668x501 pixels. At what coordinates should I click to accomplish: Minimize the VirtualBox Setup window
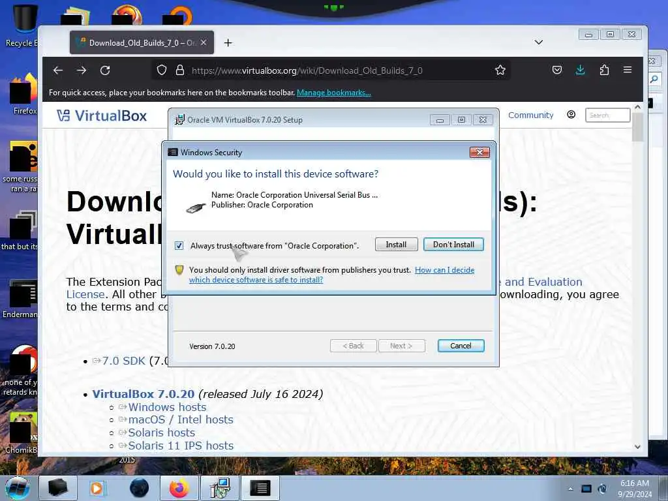pos(440,120)
